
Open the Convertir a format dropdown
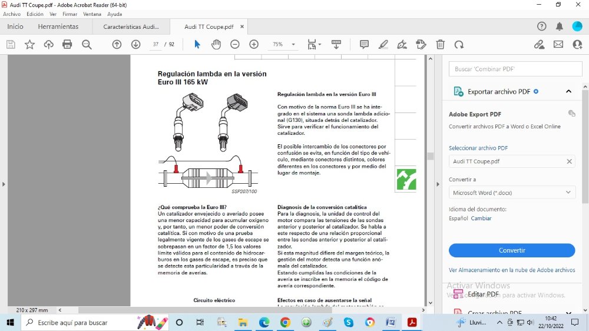pos(512,193)
